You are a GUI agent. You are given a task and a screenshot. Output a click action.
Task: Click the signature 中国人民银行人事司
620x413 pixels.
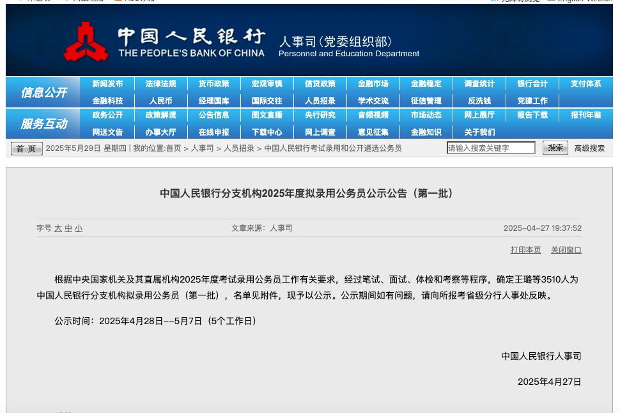pyautogui.click(x=541, y=356)
